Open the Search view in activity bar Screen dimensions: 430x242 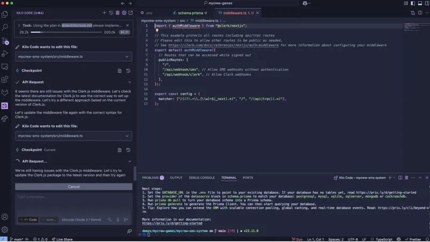(x=5, y=27)
